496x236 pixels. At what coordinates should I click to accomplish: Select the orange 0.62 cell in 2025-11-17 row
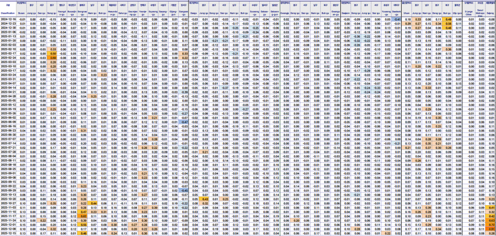[83, 216]
